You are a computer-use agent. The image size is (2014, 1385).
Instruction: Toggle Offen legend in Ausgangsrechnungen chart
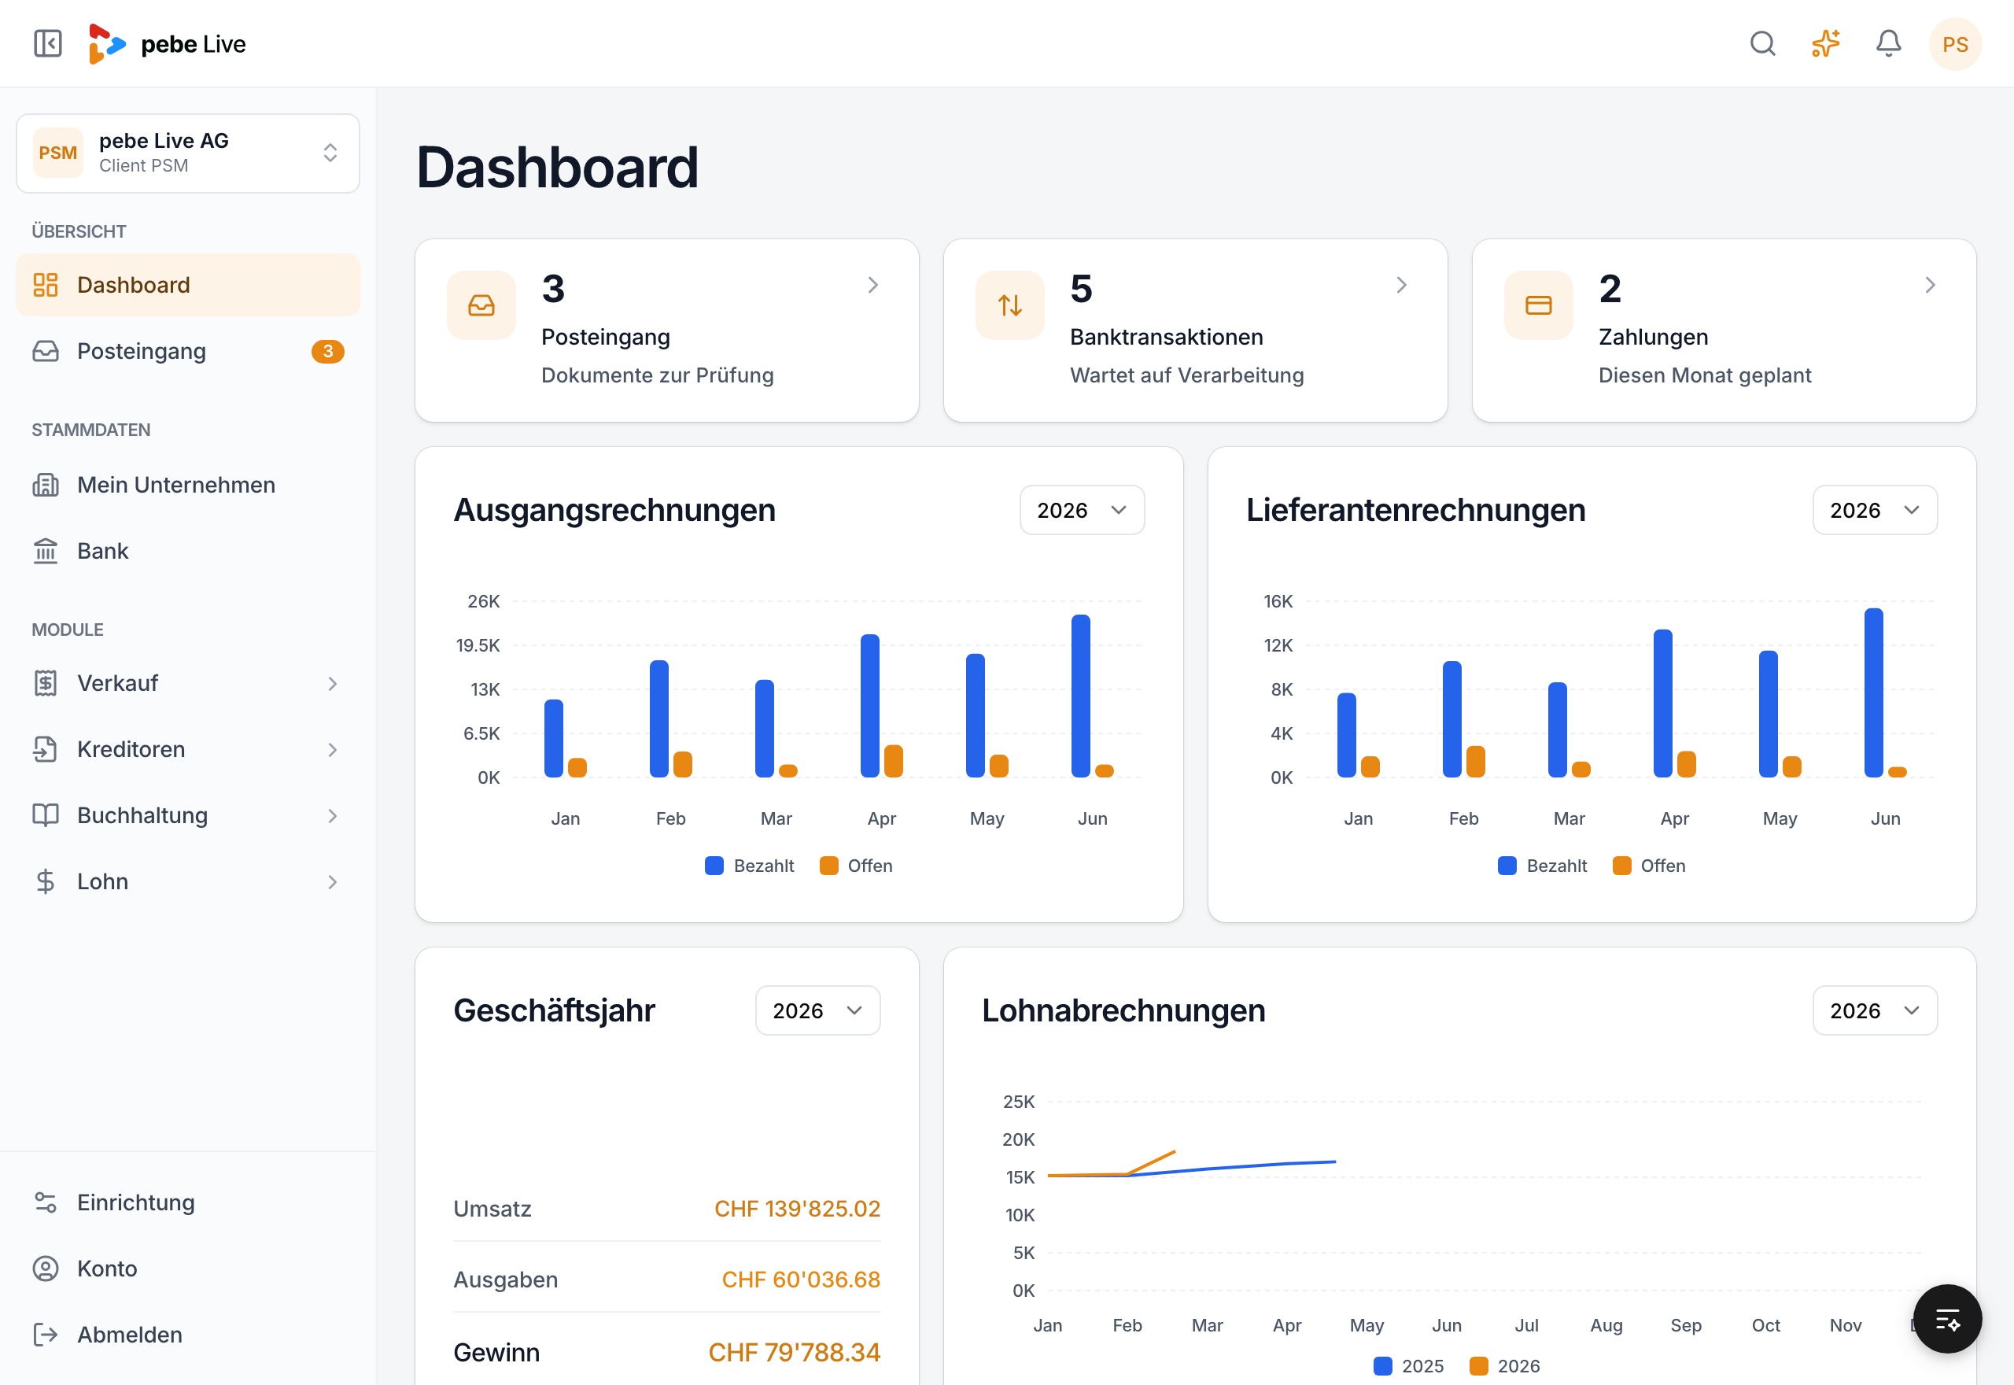click(855, 865)
